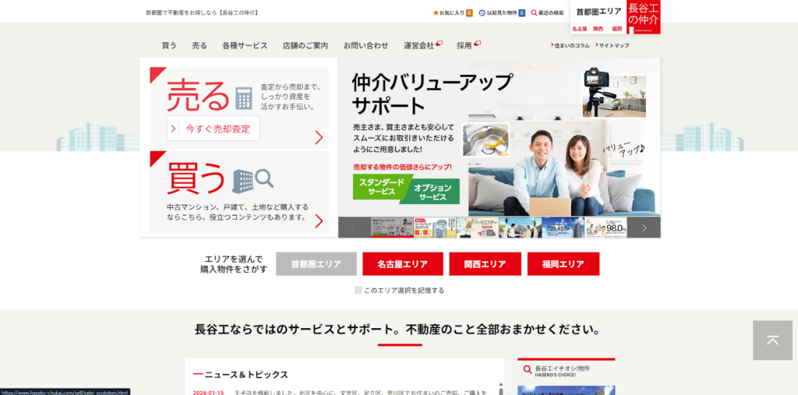Open favorites via the star icon
This screenshot has height=395, width=798.
436,12
